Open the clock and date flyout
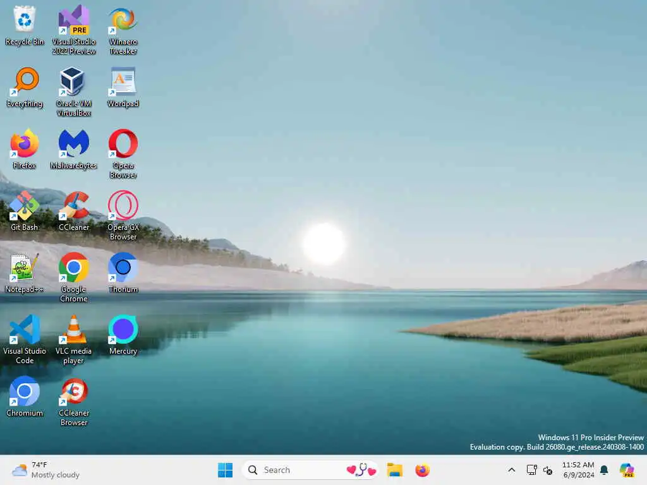 click(x=578, y=470)
